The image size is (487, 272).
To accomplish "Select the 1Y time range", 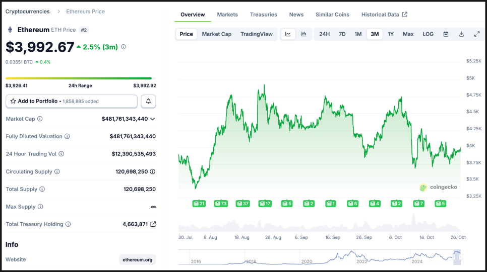I will [x=391, y=34].
